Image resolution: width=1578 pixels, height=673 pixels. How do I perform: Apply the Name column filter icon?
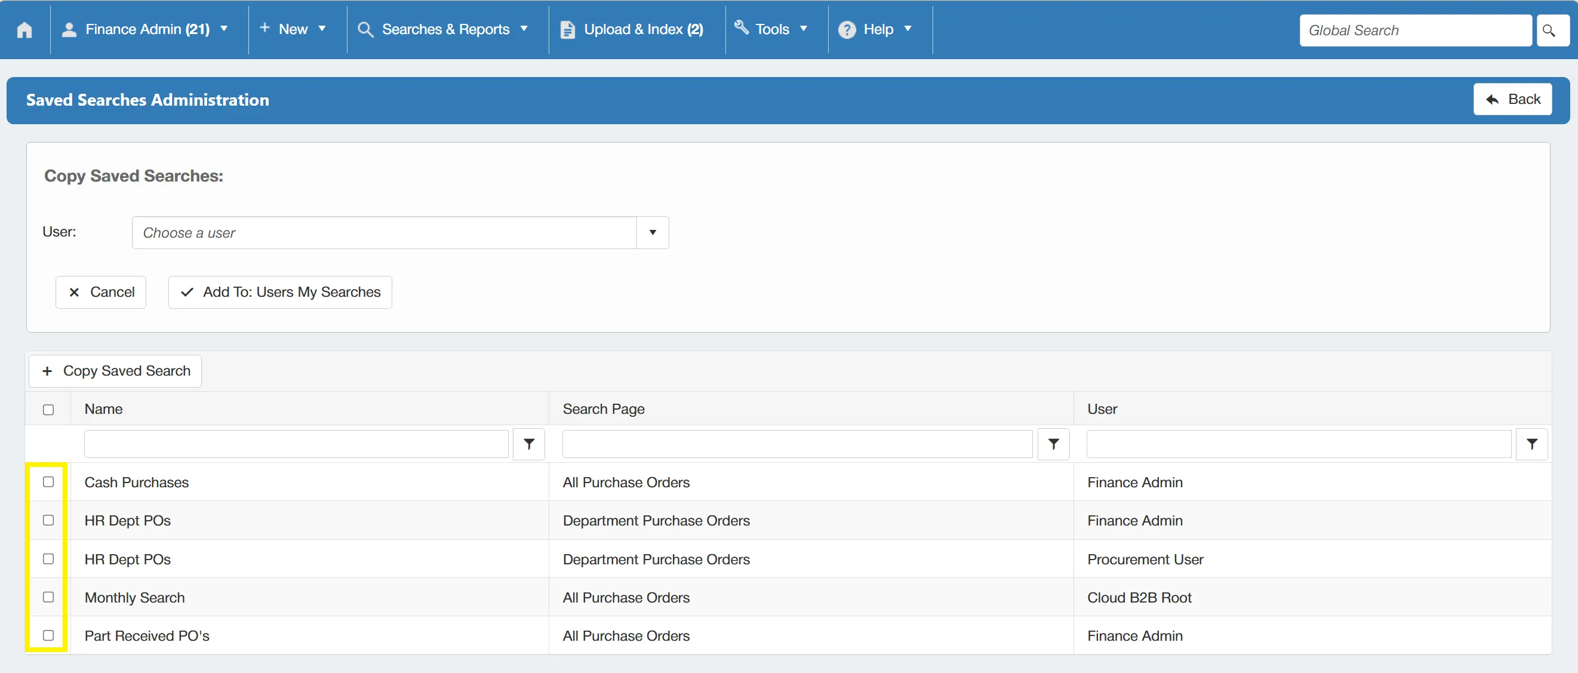tap(528, 444)
